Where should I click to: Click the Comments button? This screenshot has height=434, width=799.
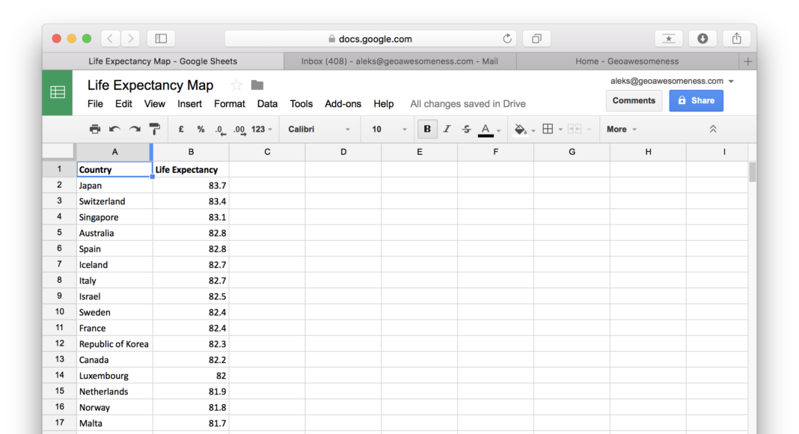[x=634, y=100]
